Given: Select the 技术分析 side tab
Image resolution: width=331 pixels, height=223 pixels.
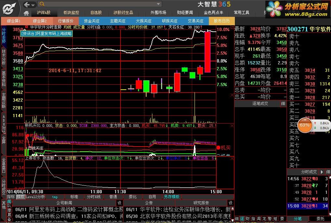Looking at the screenshot, I should tap(4, 57).
